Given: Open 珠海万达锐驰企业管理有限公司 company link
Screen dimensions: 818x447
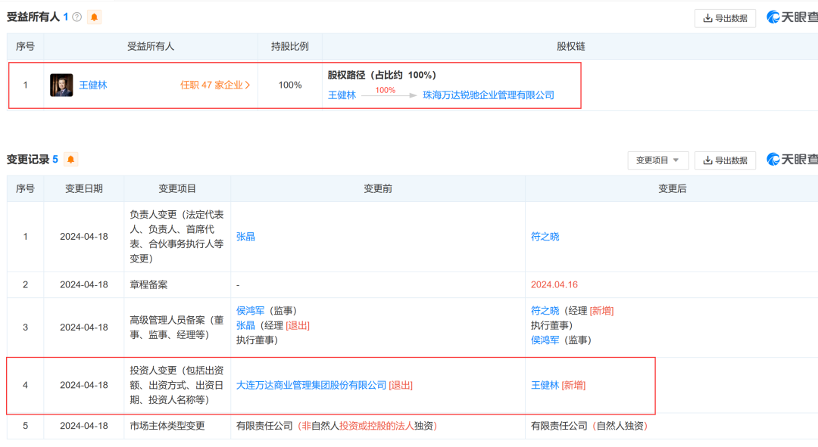Looking at the screenshot, I should click(488, 95).
